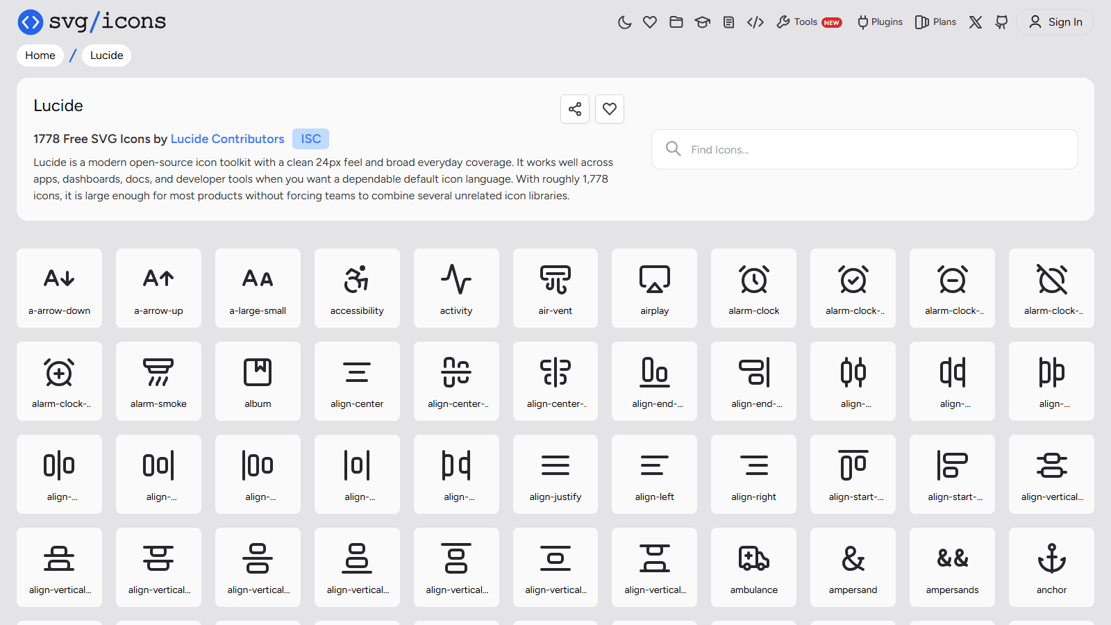Navigate to Home breadcrumb
Viewport: 1111px width, 625px height.
40,56
